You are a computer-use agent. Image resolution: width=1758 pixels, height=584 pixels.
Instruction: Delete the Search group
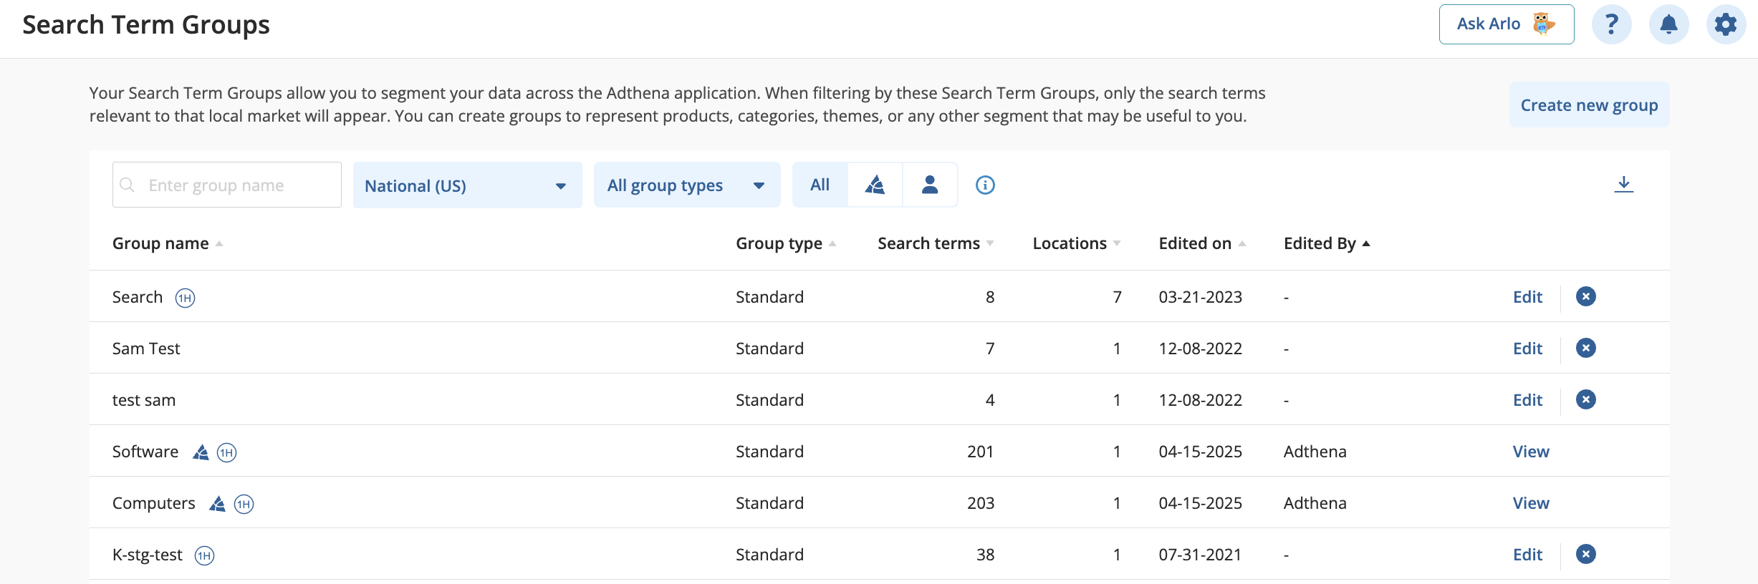[1585, 296]
